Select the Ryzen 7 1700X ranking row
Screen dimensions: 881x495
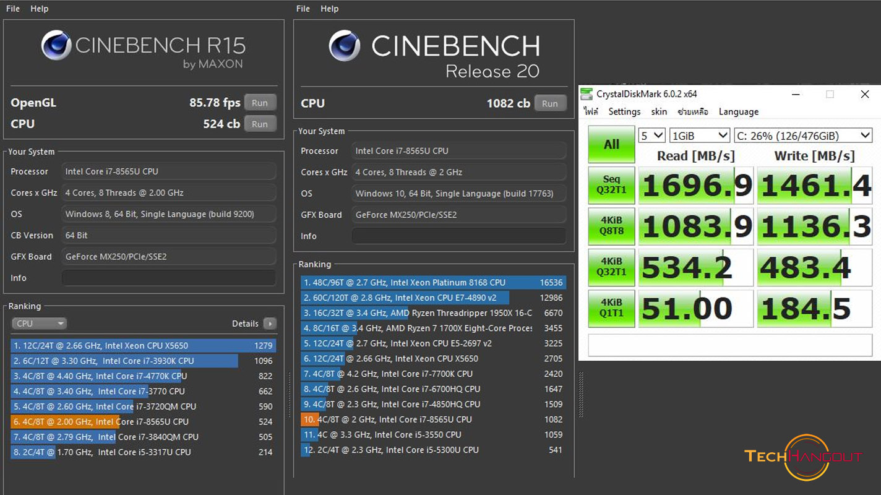[434, 328]
